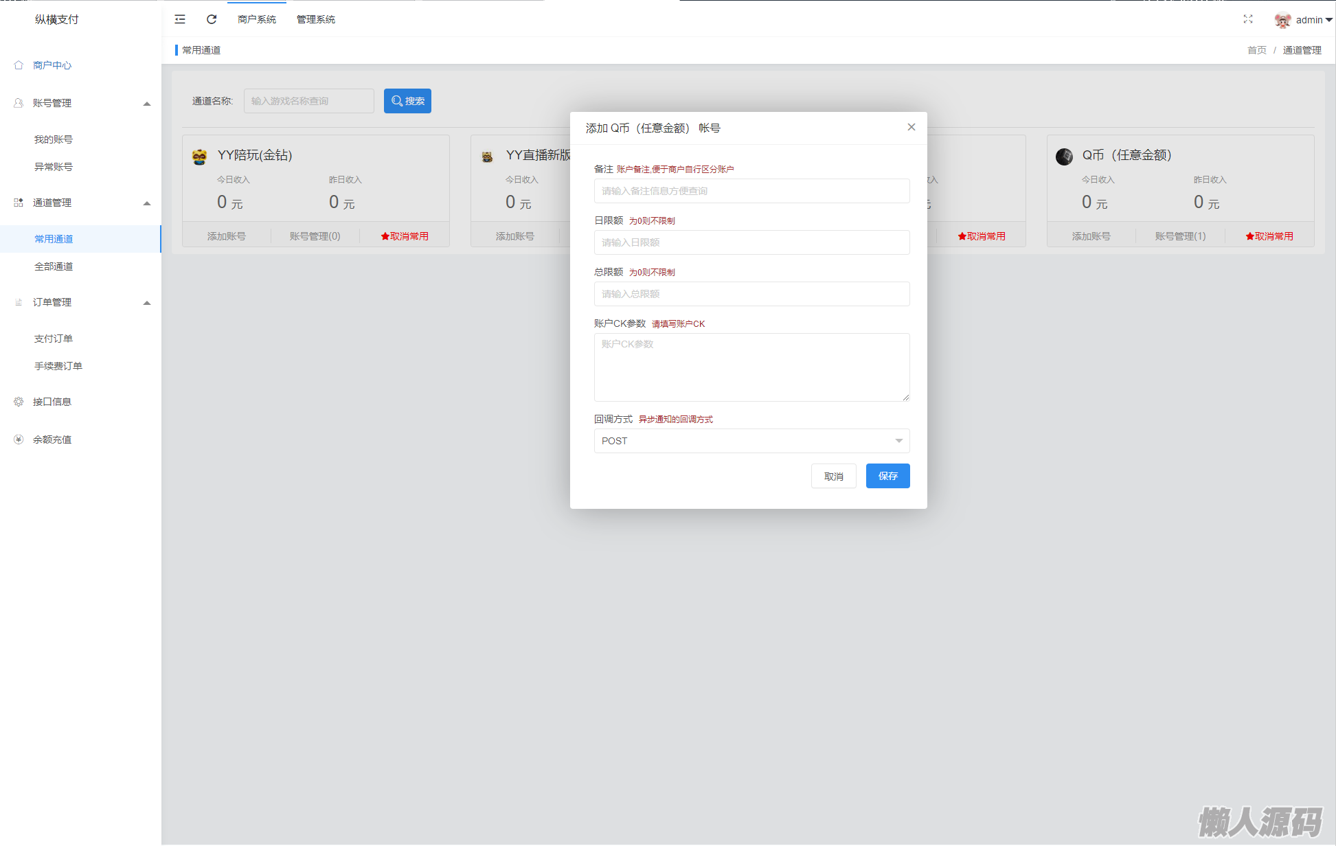Click the sidebar collapse menu icon

pos(180,19)
